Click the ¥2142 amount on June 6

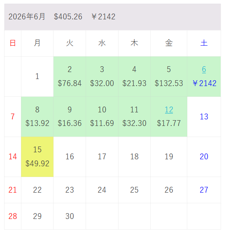[205, 83]
